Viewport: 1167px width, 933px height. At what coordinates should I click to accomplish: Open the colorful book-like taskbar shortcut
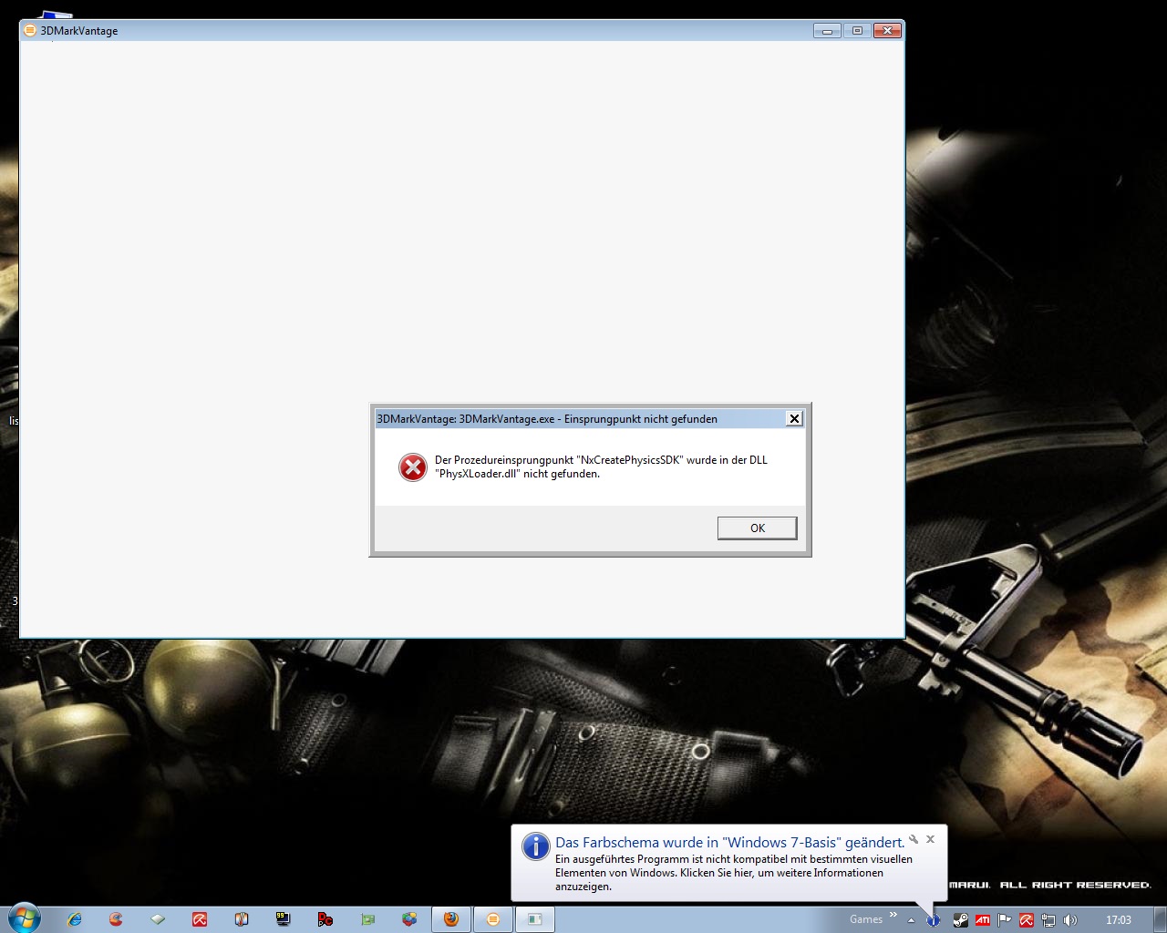tap(242, 919)
